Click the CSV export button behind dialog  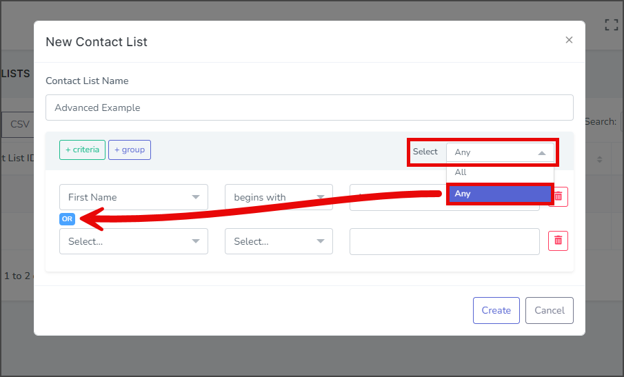pos(19,125)
